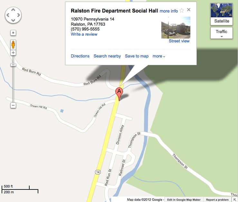Pan the map right with arrow
Viewport: 238px width, 202px height.
point(18,15)
